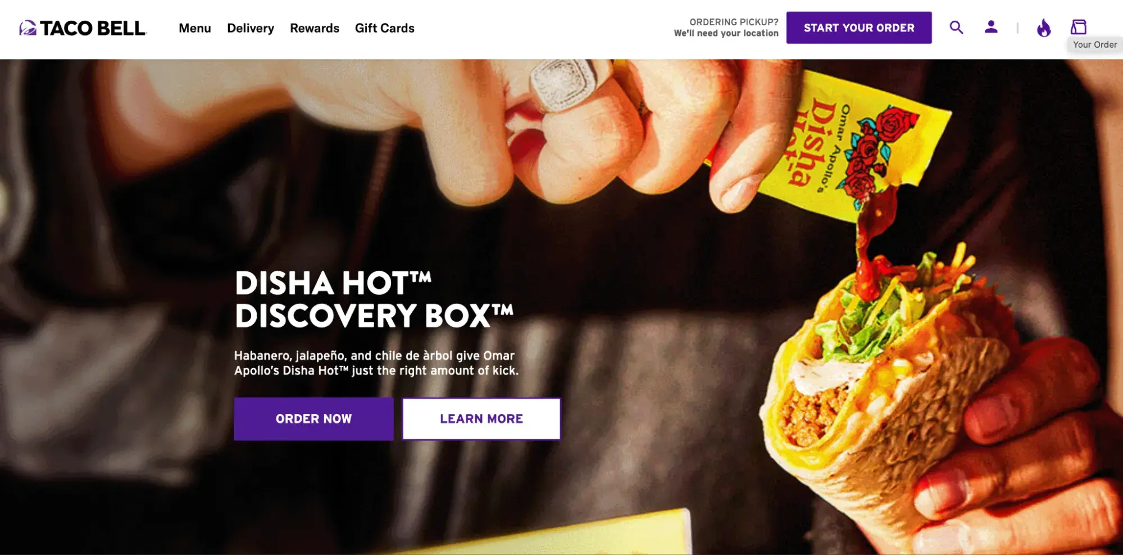Click the TACO BELL wordmark
This screenshot has height=555, width=1123.
93,28
